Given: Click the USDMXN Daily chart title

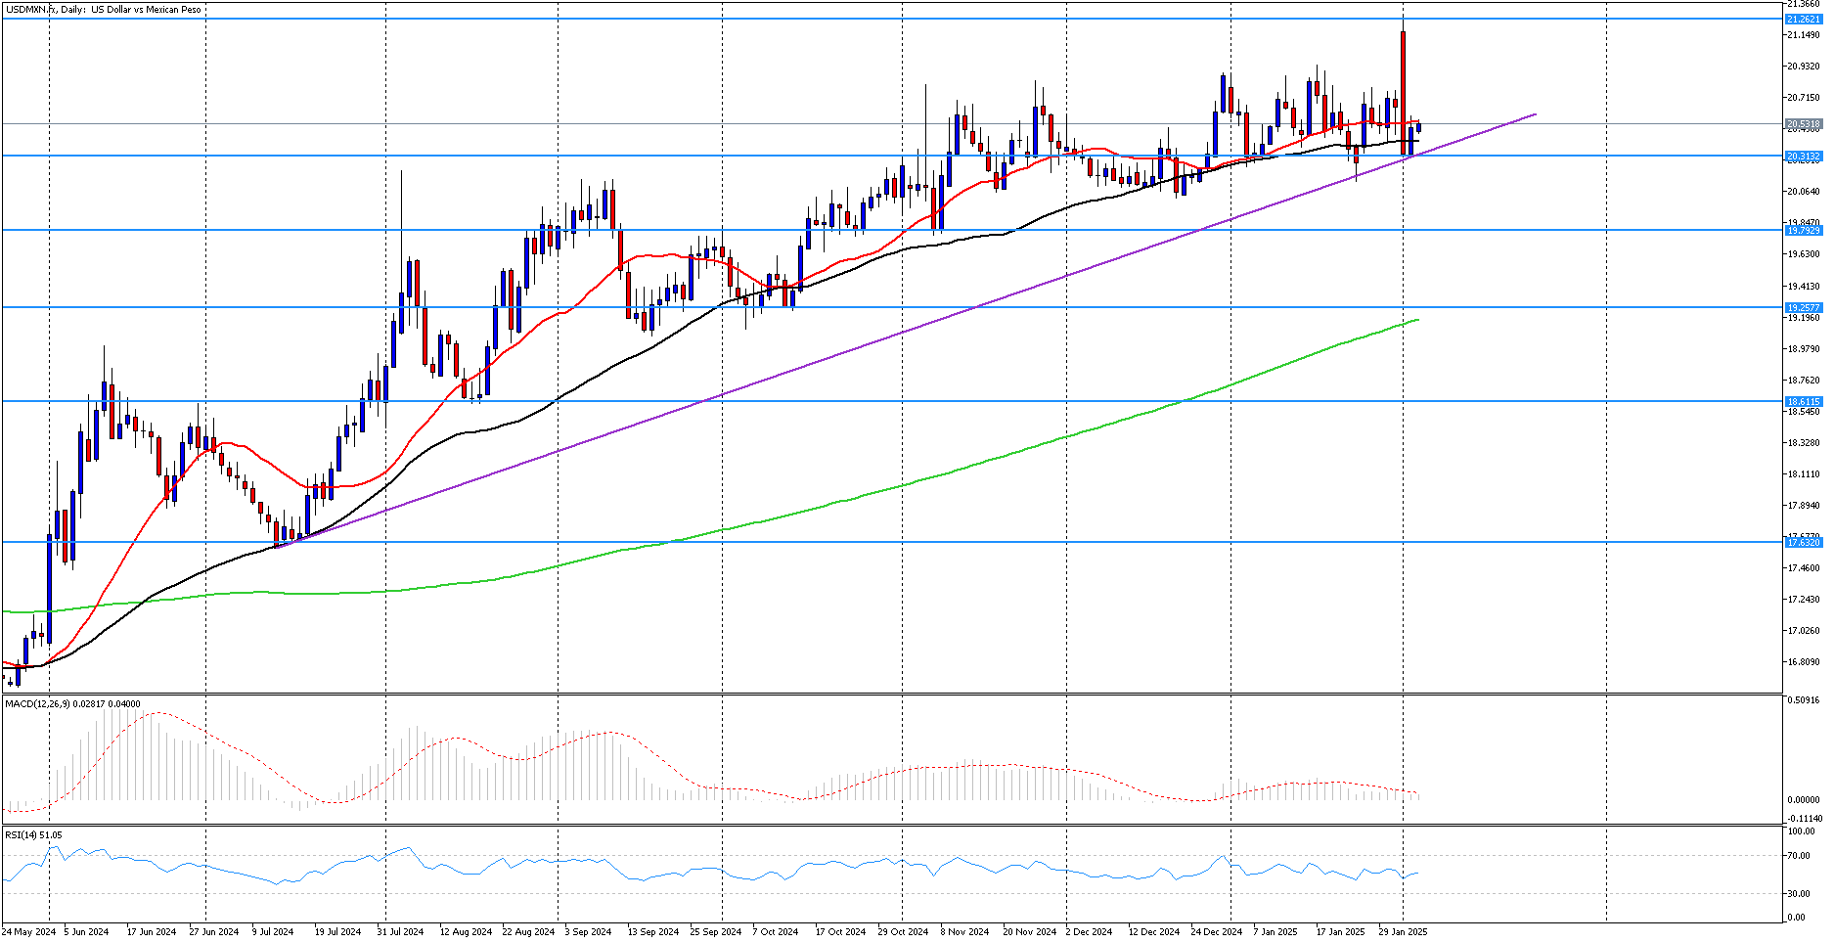Looking at the screenshot, I should point(104,10).
